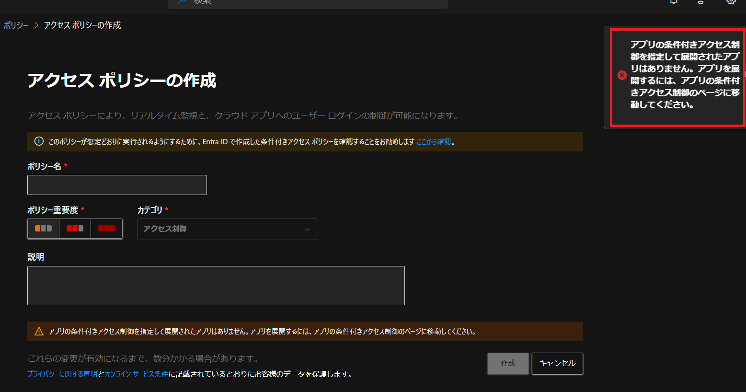Viewport: 746px width, 392px height.
Task: Click the キャンセル button
Action: click(557, 363)
